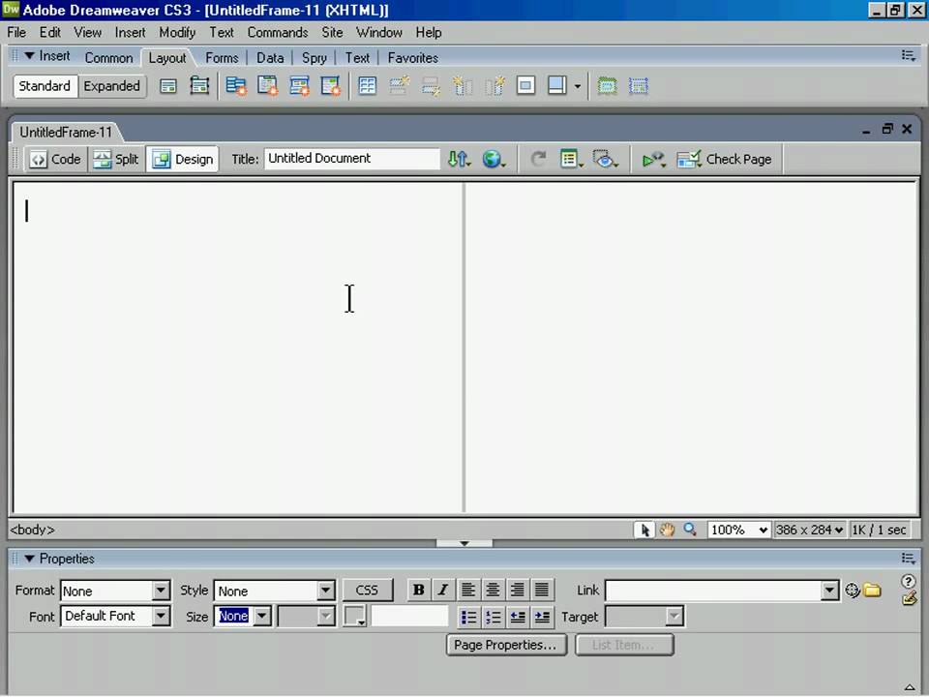Click the Draw AP Div icon
The image size is (929, 697).
pyautogui.click(x=199, y=86)
